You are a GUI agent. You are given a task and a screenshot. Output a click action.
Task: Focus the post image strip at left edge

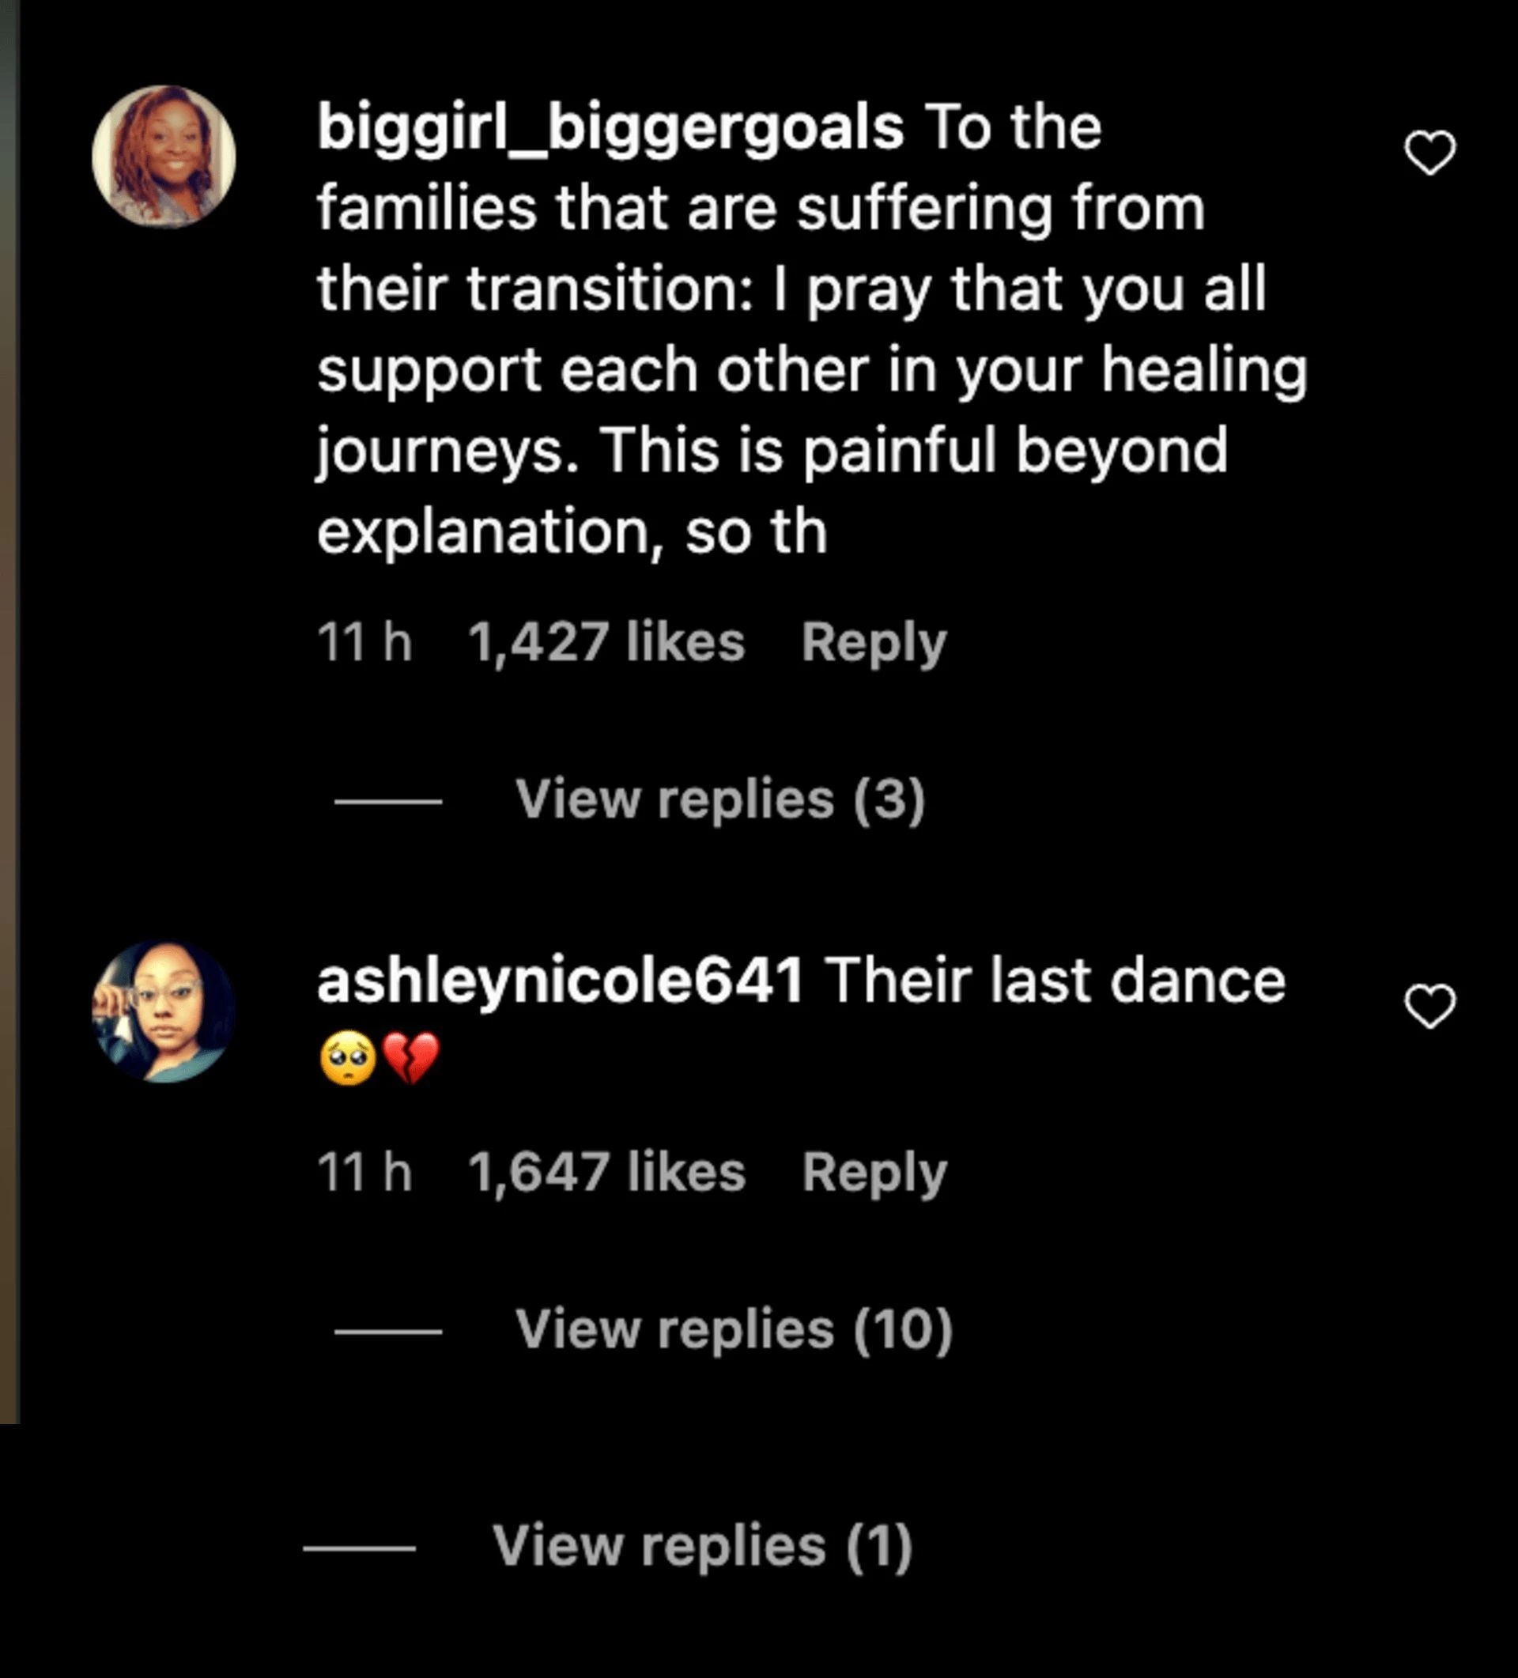pyautogui.click(x=9, y=712)
